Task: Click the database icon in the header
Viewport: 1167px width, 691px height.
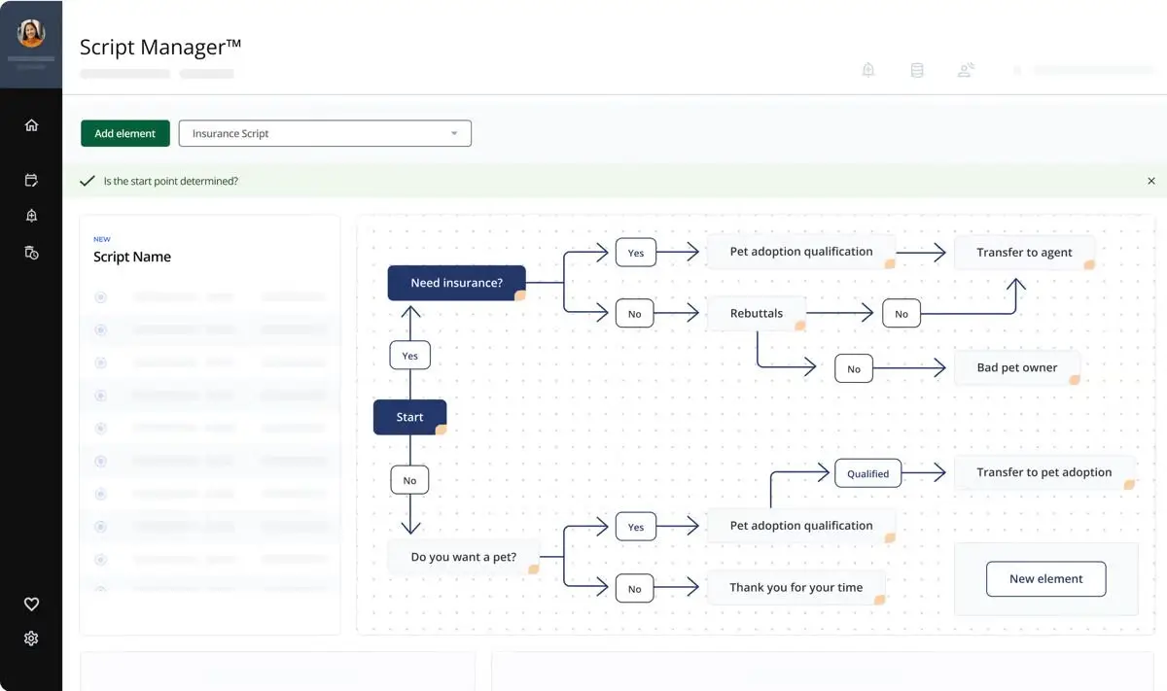Action: click(x=916, y=70)
